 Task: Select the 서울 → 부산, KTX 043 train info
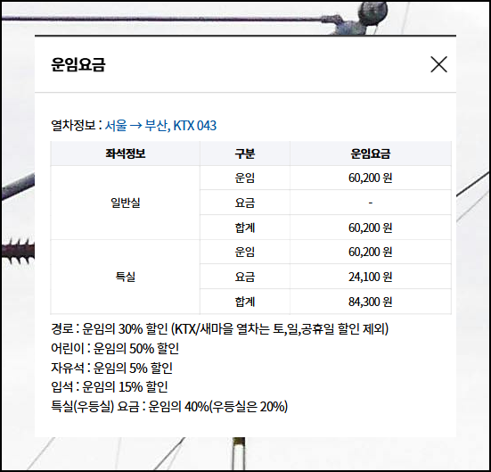click(160, 126)
